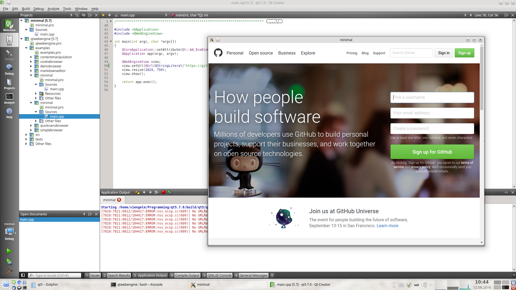Open the Analyze mode
Image resolution: width=516 pixels, height=290 pixels.
pos(9,98)
